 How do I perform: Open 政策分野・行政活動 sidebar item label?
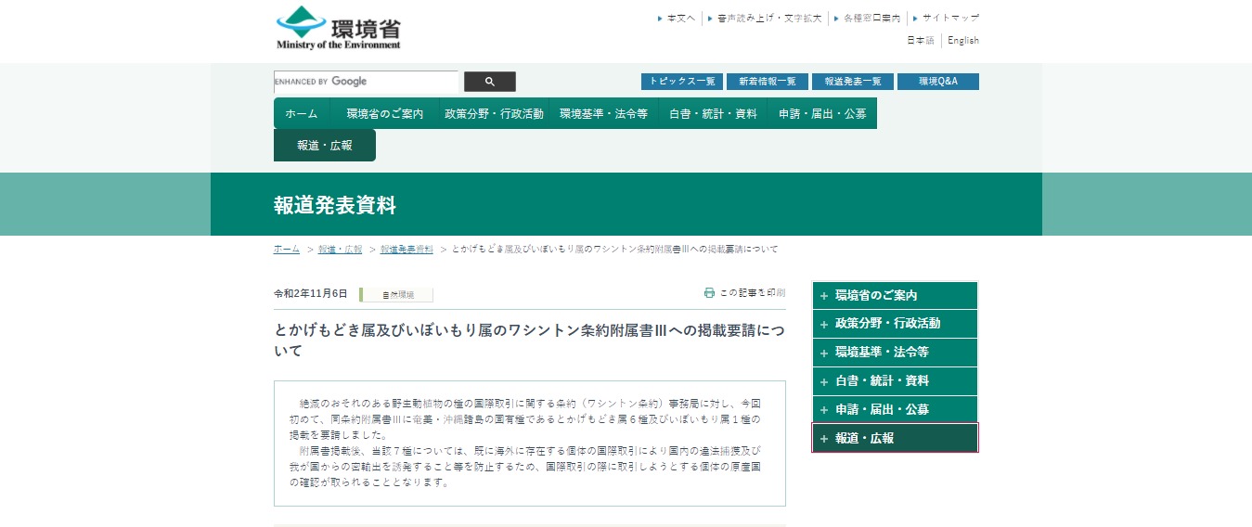888,324
